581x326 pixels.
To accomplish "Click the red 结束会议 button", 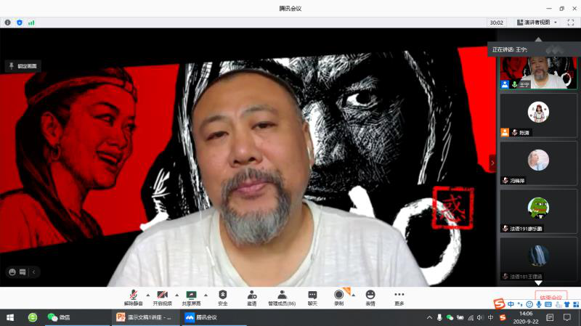I will (550, 298).
